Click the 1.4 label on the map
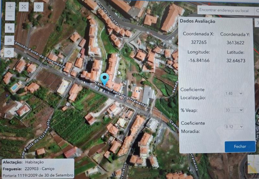 point(138,91)
